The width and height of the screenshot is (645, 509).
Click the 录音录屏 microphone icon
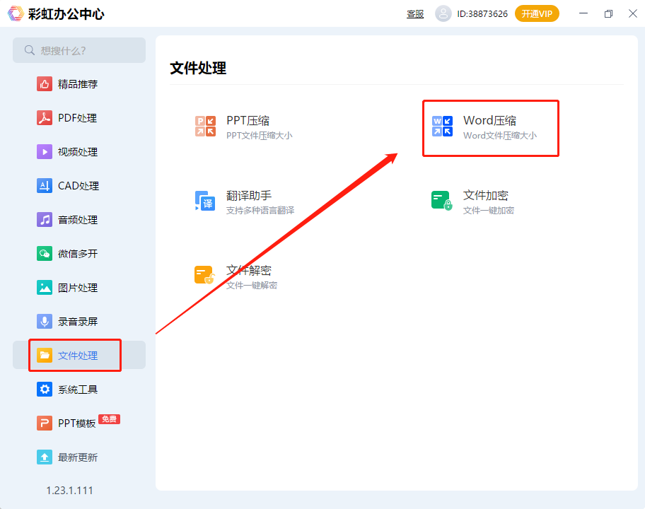point(45,322)
